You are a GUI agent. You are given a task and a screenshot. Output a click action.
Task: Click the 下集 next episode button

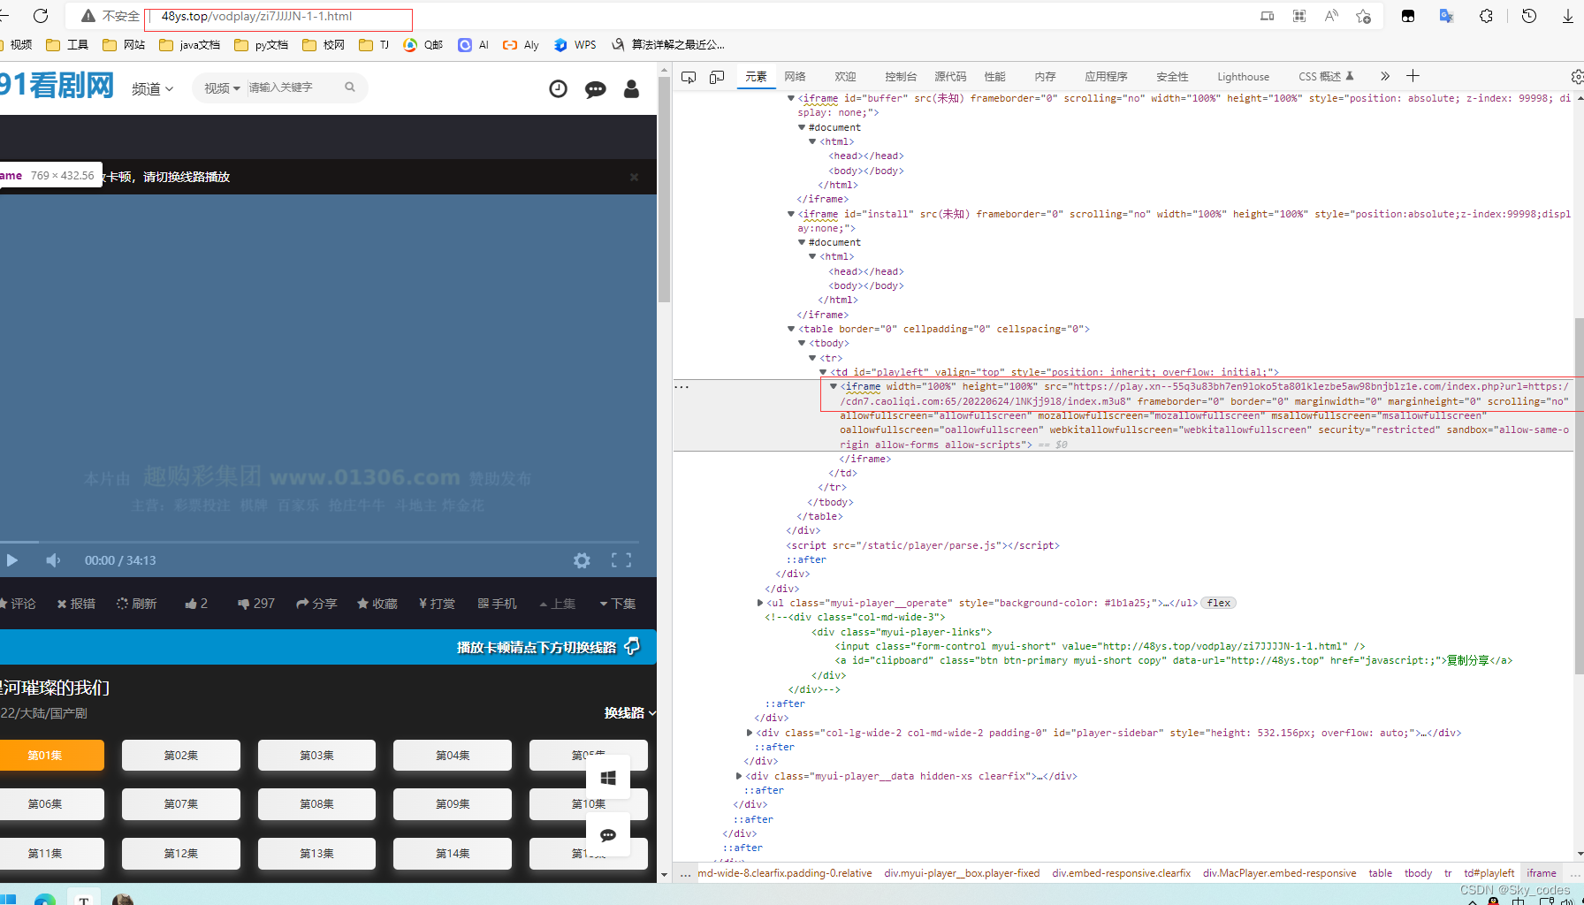click(618, 604)
